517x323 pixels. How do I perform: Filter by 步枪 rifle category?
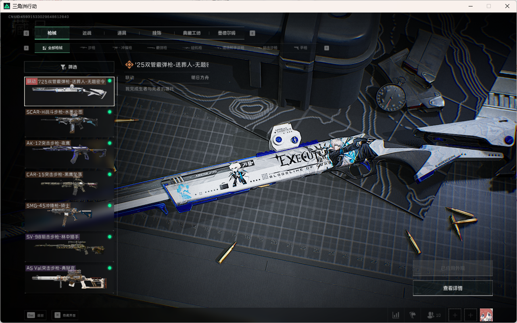coord(87,48)
